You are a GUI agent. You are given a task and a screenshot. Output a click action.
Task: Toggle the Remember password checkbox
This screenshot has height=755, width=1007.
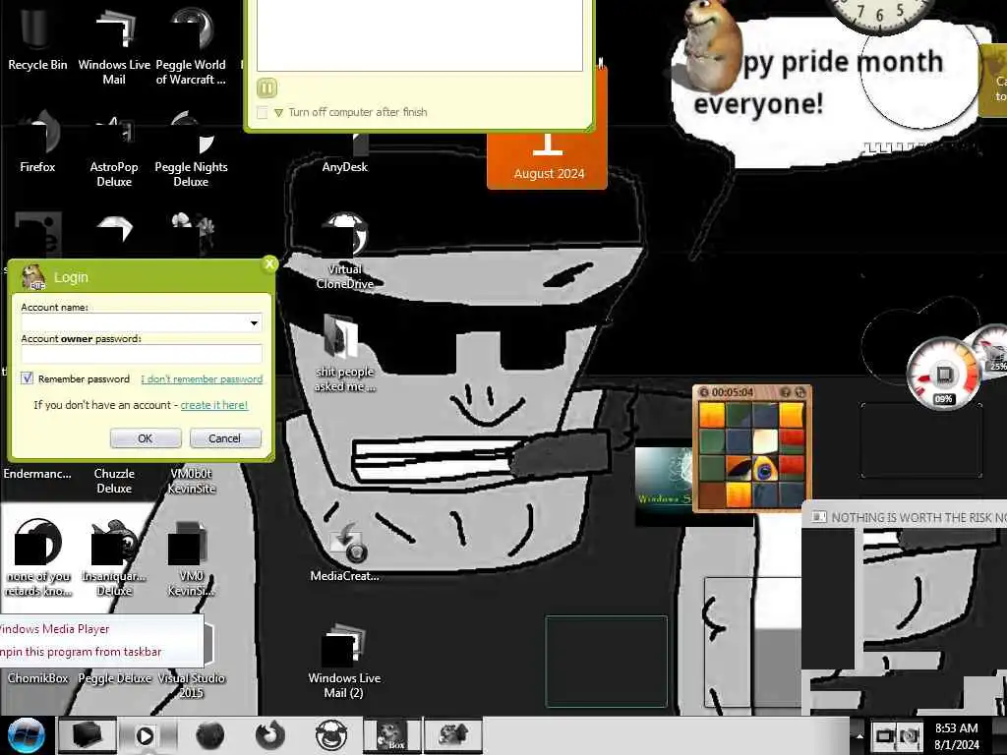point(27,378)
